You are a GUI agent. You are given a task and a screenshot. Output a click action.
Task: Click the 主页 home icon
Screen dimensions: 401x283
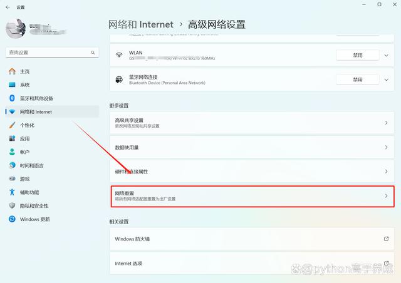(x=12, y=71)
